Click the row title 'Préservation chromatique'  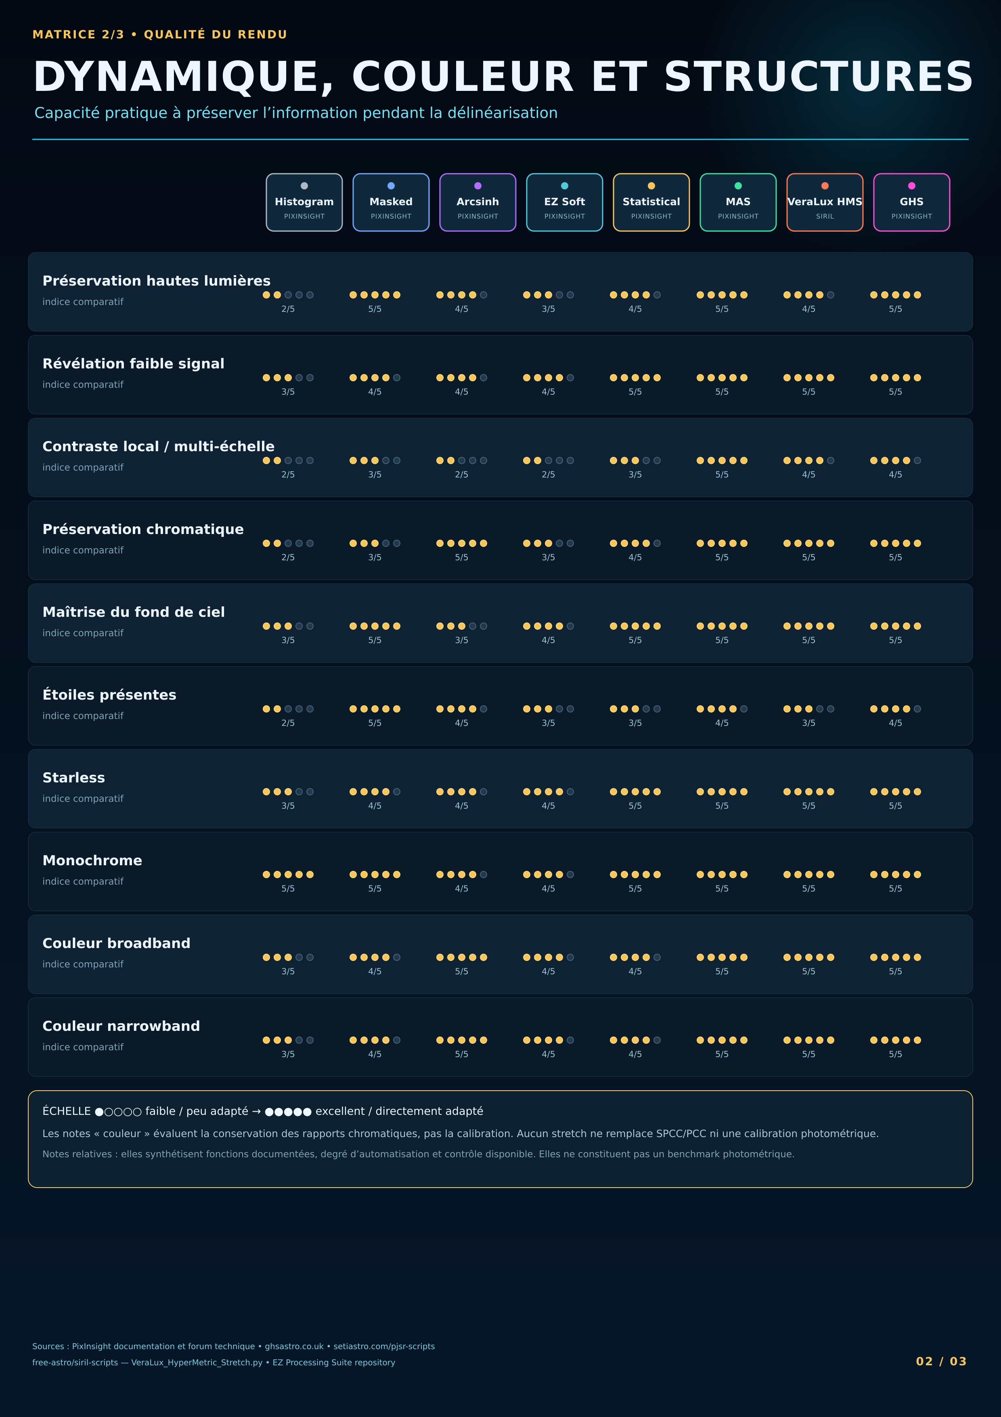pyautogui.click(x=143, y=529)
